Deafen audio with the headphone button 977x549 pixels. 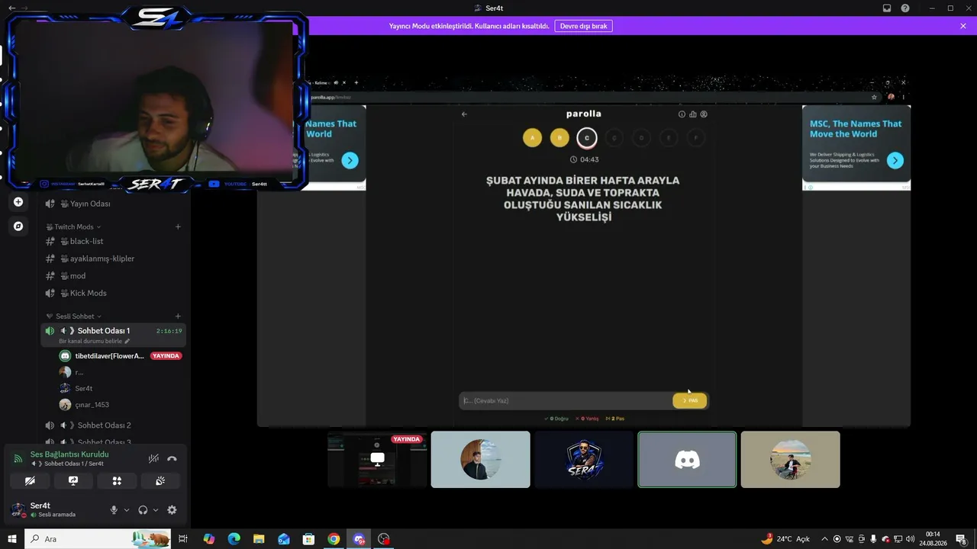pos(143,510)
